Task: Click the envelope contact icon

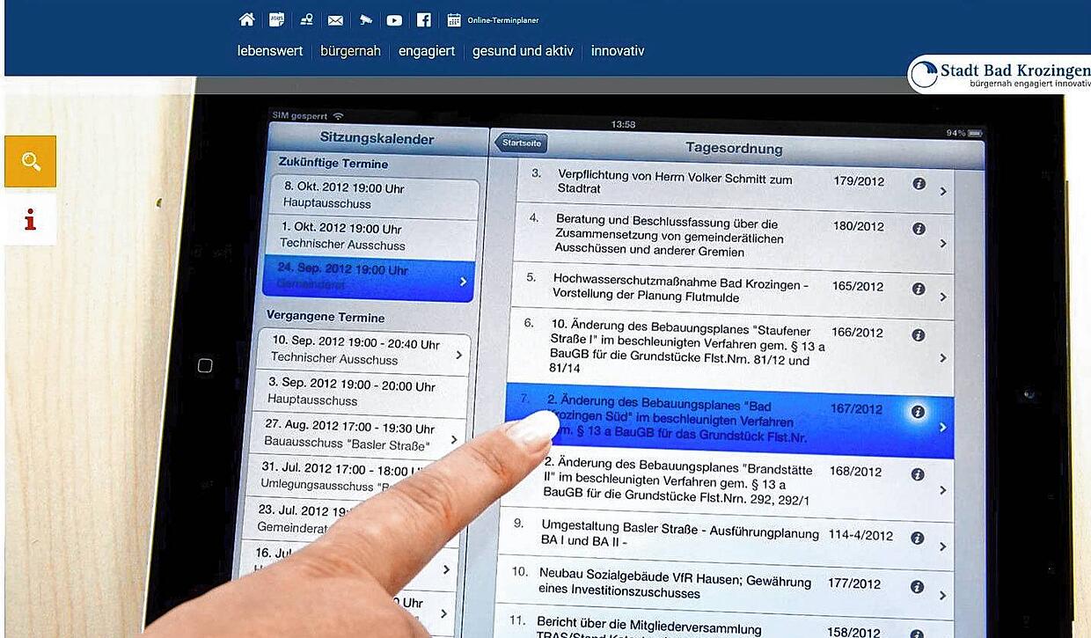Action: click(335, 19)
